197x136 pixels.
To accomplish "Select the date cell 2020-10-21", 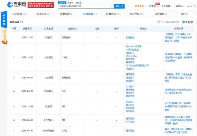I will 27,57.
